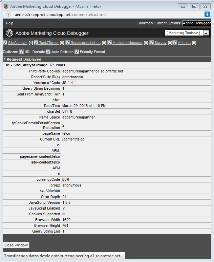Disable the Friendly Format option
This screenshot has width=214, height=262.
coord(77,52)
